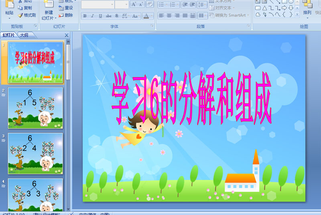Toggle Italic formatting
The width and height of the screenshot is (321, 215).
point(93,16)
